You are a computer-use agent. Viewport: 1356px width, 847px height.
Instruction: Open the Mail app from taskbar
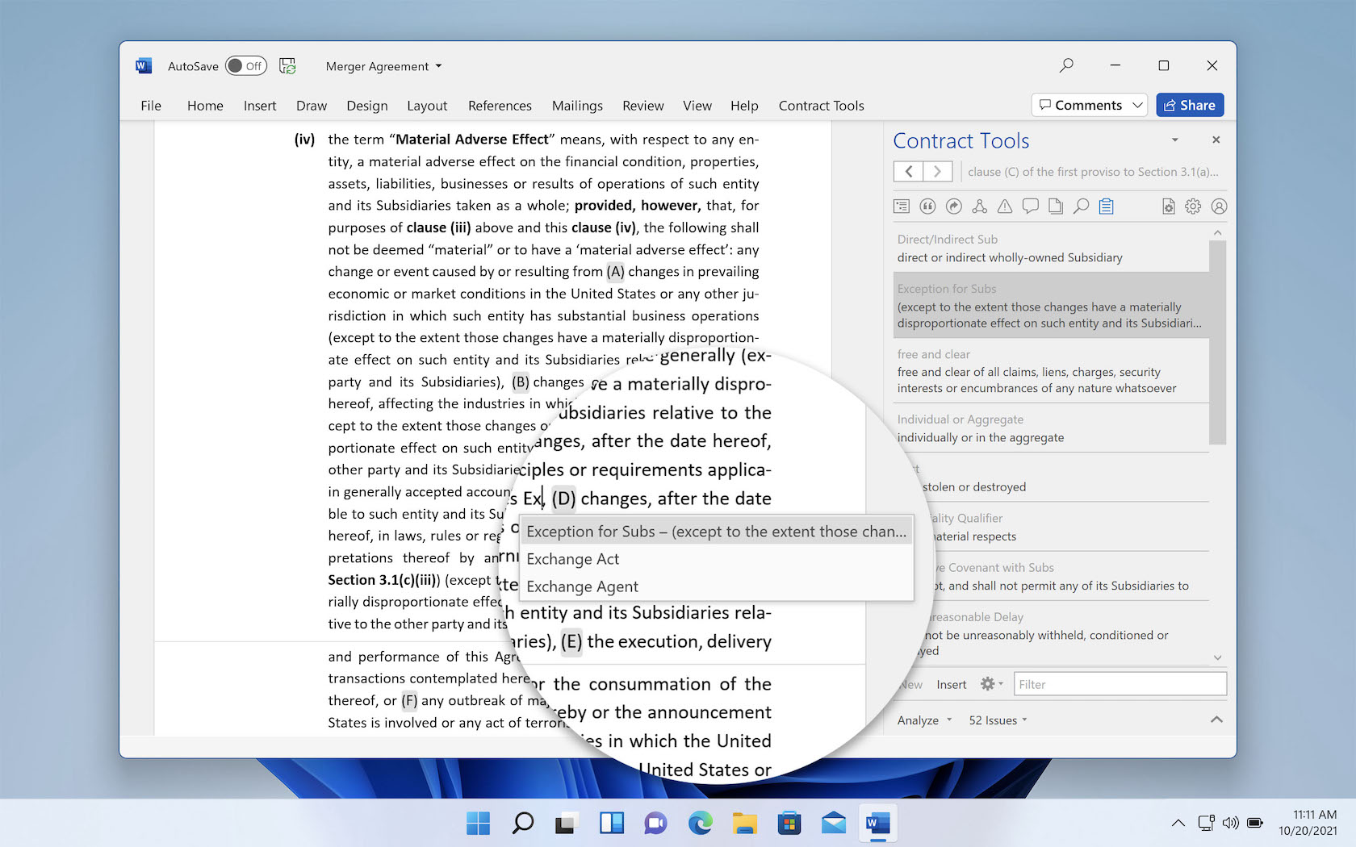pos(833,823)
